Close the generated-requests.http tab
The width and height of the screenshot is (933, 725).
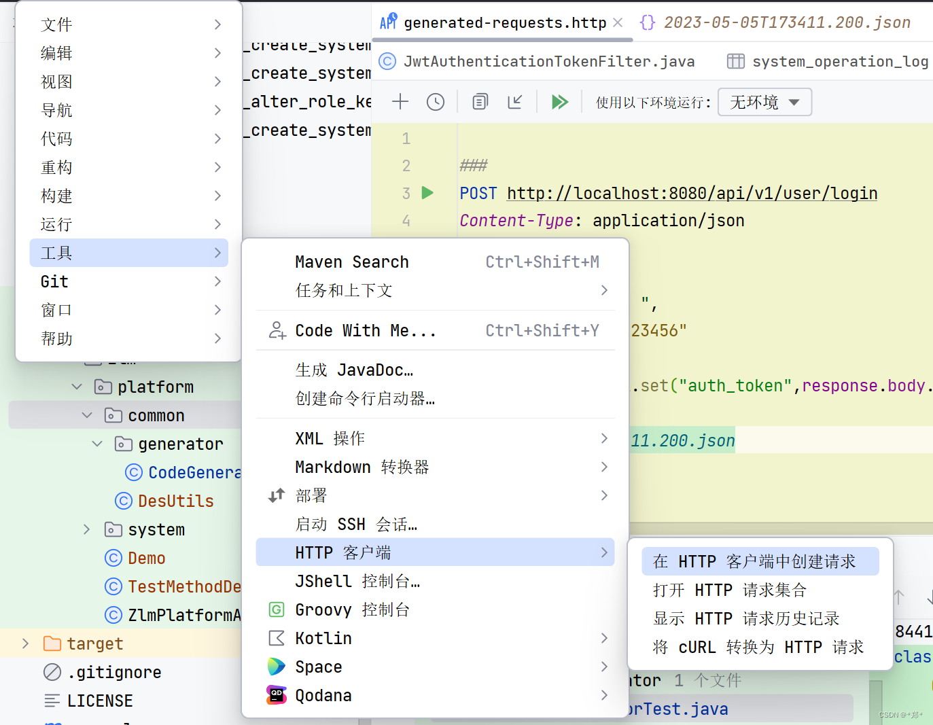[x=618, y=22]
